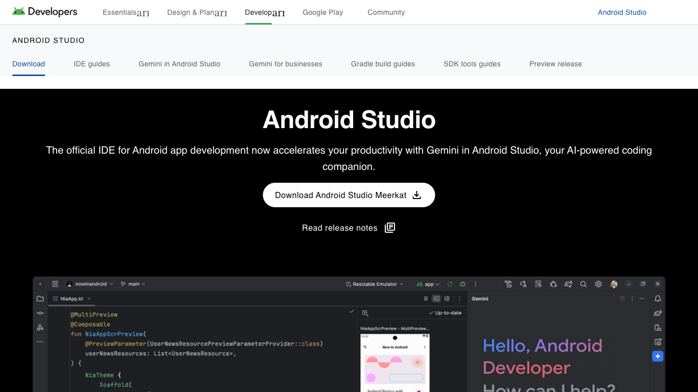The height and width of the screenshot is (392, 698).
Task: Click the Attach Debugger bug icon
Action: [x=553, y=284]
